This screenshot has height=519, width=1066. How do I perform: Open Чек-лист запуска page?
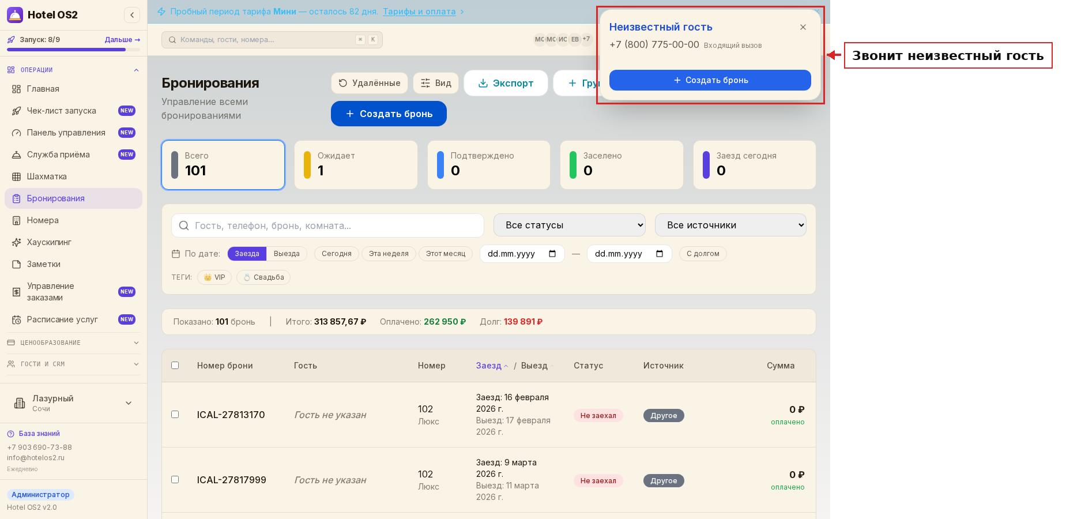click(x=73, y=111)
